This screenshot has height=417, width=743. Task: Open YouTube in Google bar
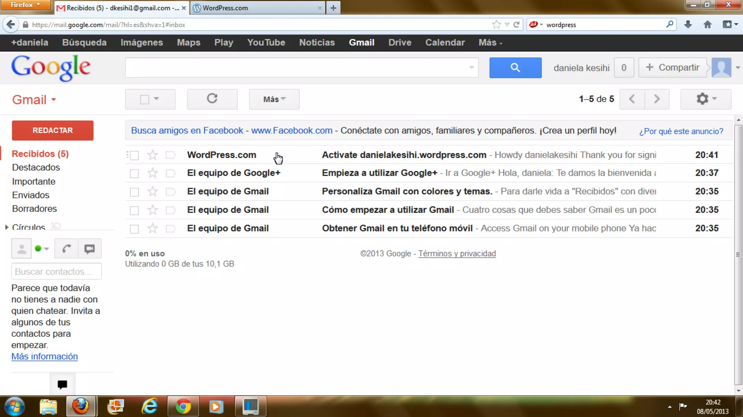266,43
